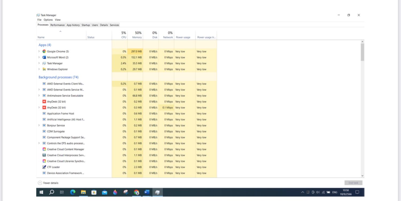Click the 0.1 Mbps network cell
Screen dimensions: 401x201
(x=166, y=108)
